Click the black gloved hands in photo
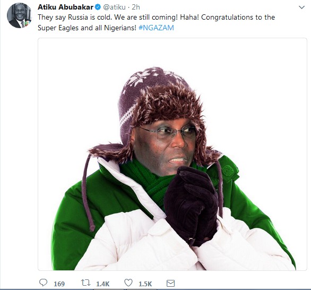Image resolution: width=311 pixels, height=290 pixels. 192,206
